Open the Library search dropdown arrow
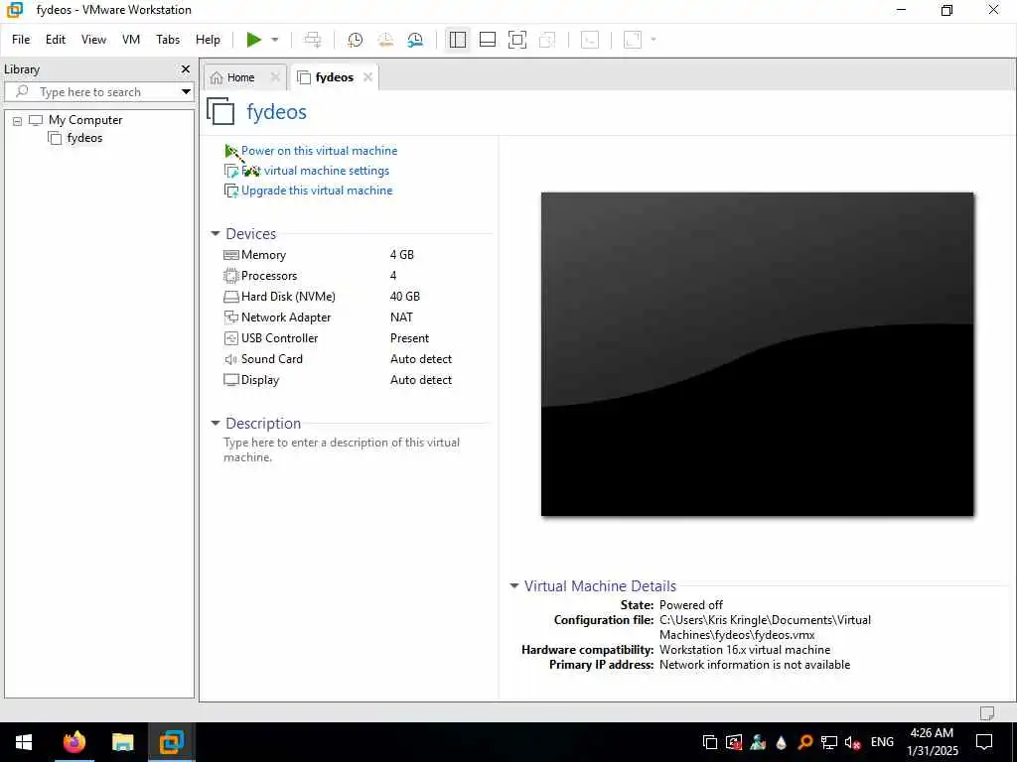 pyautogui.click(x=186, y=92)
